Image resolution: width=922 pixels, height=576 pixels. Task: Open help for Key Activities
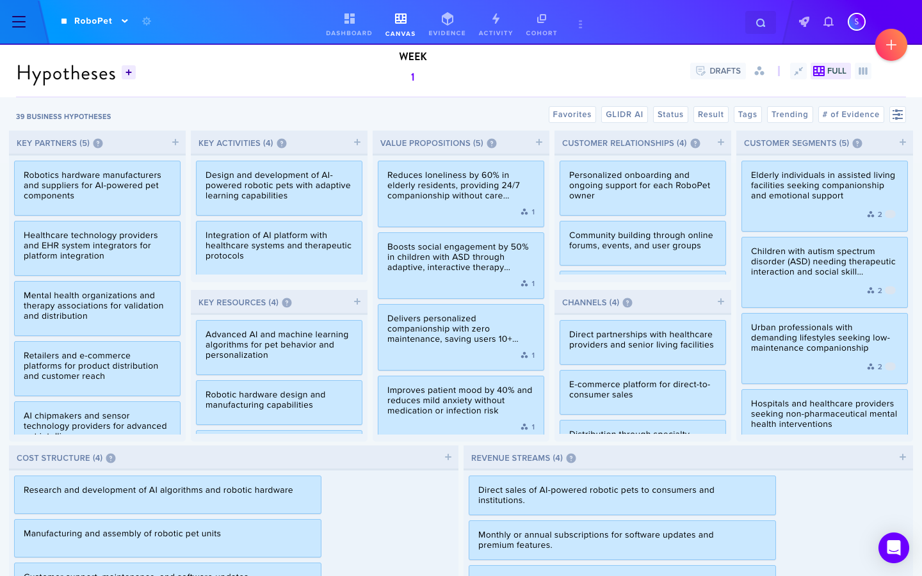282,143
